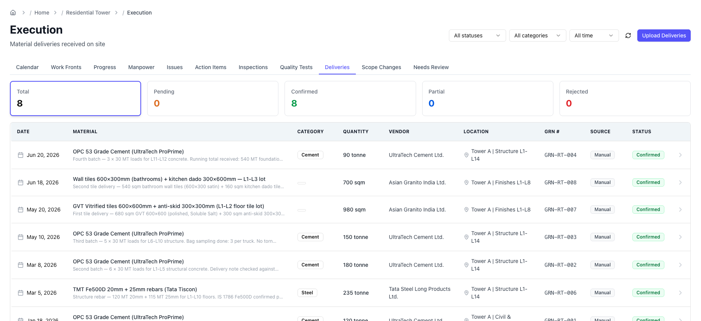The width and height of the screenshot is (701, 321).
Task: Open the All statuses dropdown
Action: click(x=477, y=35)
